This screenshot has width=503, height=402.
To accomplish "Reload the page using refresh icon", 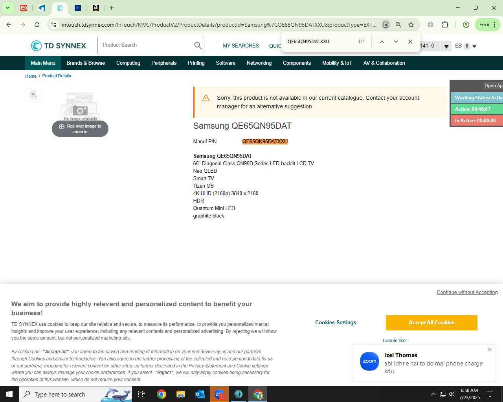I will pyautogui.click(x=37, y=25).
